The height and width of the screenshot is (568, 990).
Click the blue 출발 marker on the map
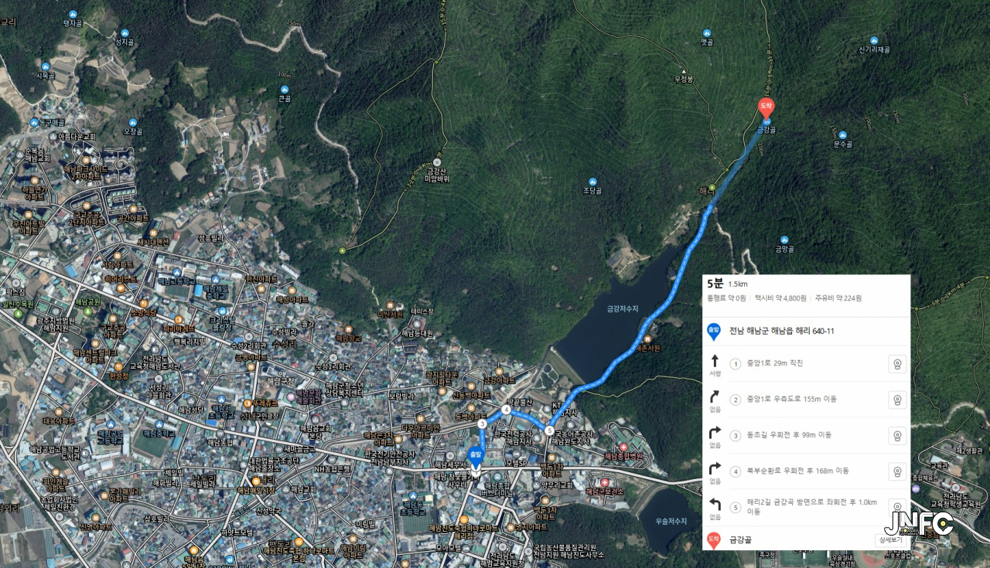[x=475, y=456]
